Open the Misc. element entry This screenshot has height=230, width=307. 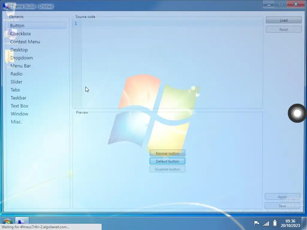click(x=16, y=122)
